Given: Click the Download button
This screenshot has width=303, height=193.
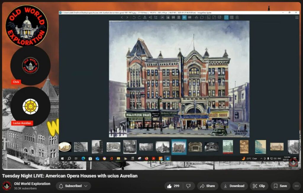Looking at the screenshot, I should coord(234,186).
